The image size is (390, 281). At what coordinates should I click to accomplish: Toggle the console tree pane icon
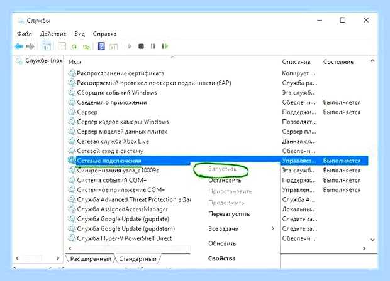point(47,46)
